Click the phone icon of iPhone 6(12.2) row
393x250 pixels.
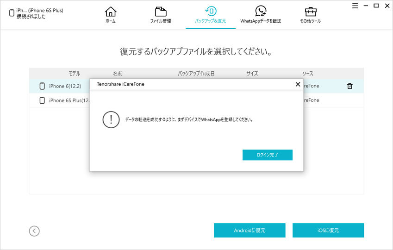click(42, 86)
